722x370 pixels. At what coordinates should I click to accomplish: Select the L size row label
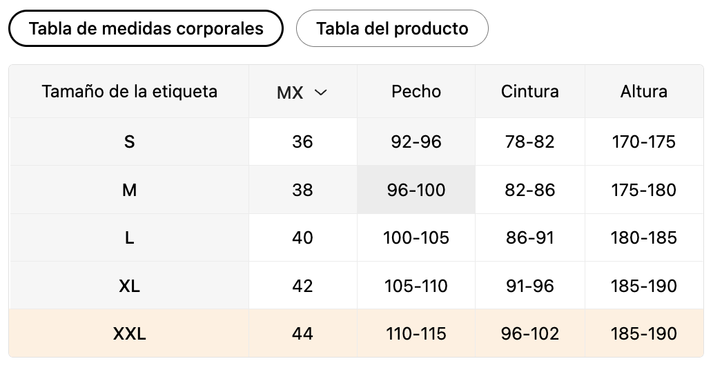pyautogui.click(x=129, y=237)
